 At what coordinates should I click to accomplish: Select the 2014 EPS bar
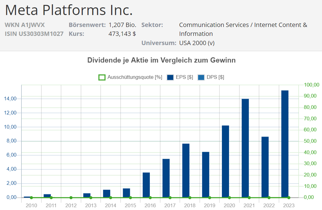[x=107, y=194]
